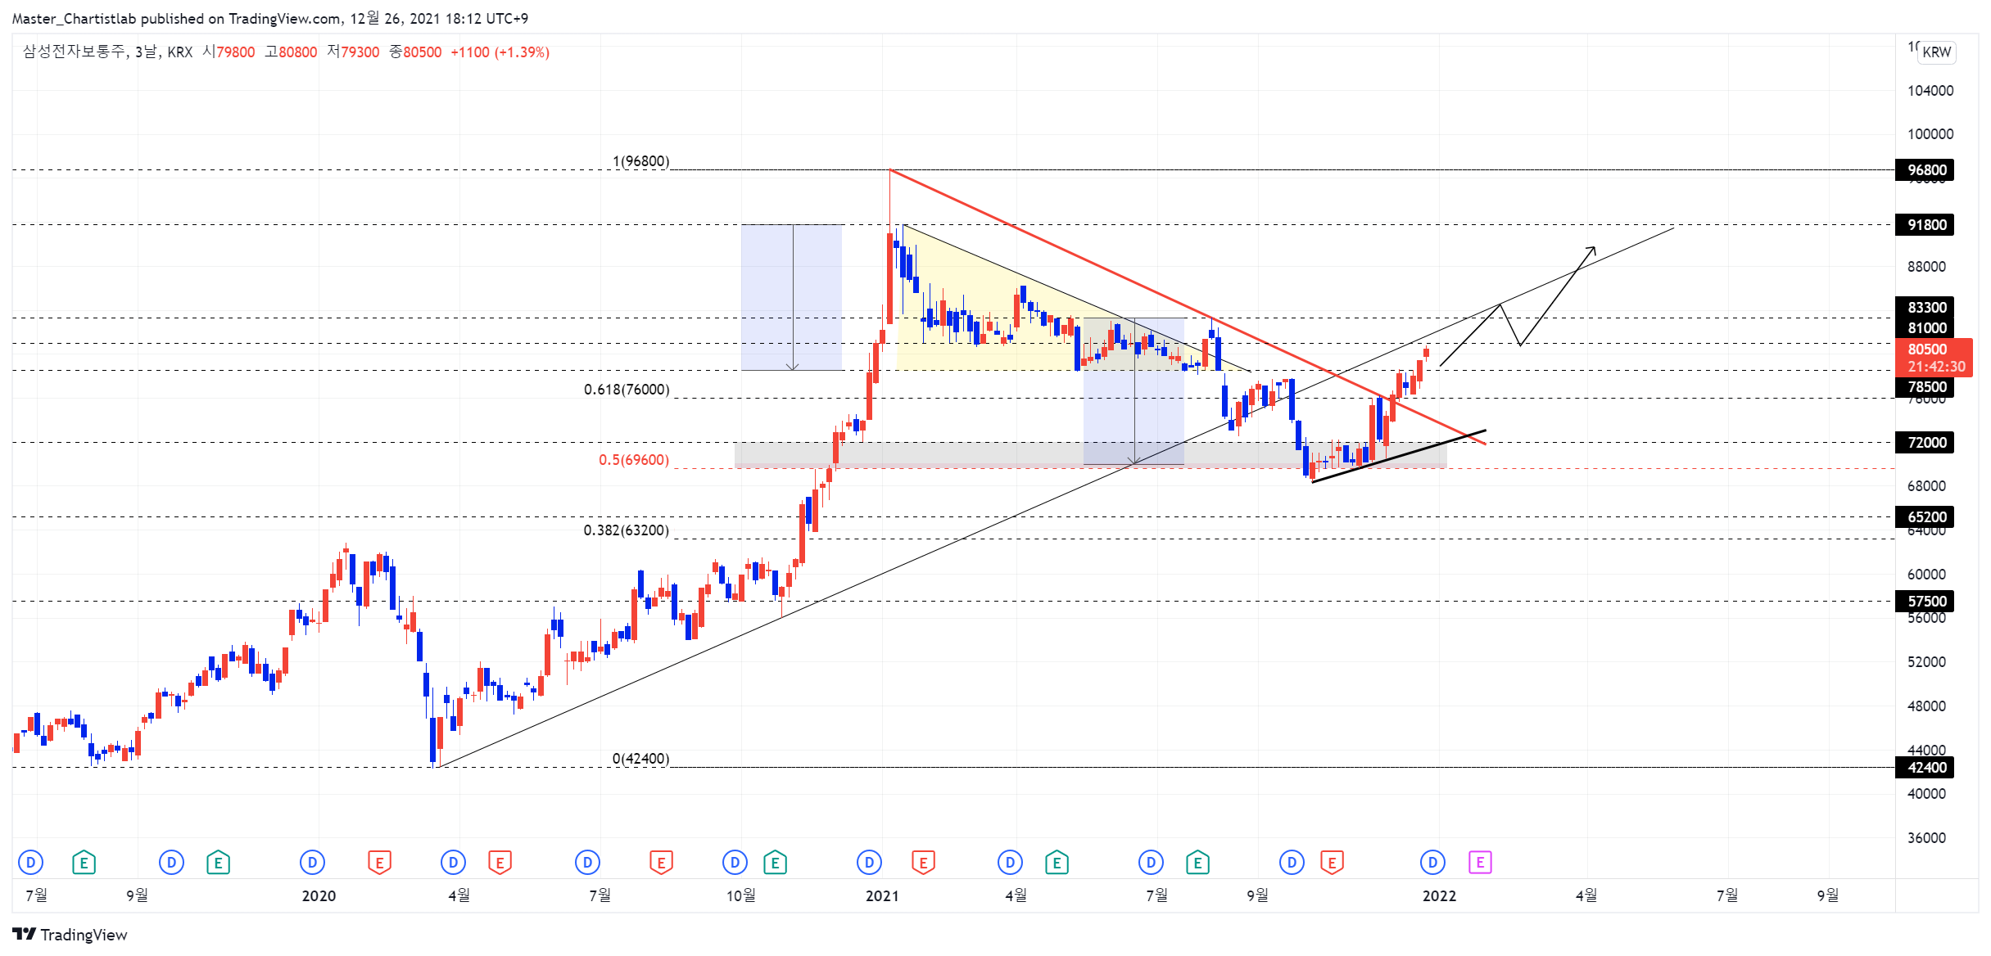Open the KRW currency selector
This screenshot has height=956, width=1991.
tap(1937, 52)
